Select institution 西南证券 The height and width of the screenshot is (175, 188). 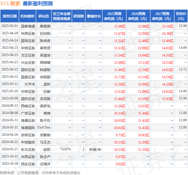[28, 106]
